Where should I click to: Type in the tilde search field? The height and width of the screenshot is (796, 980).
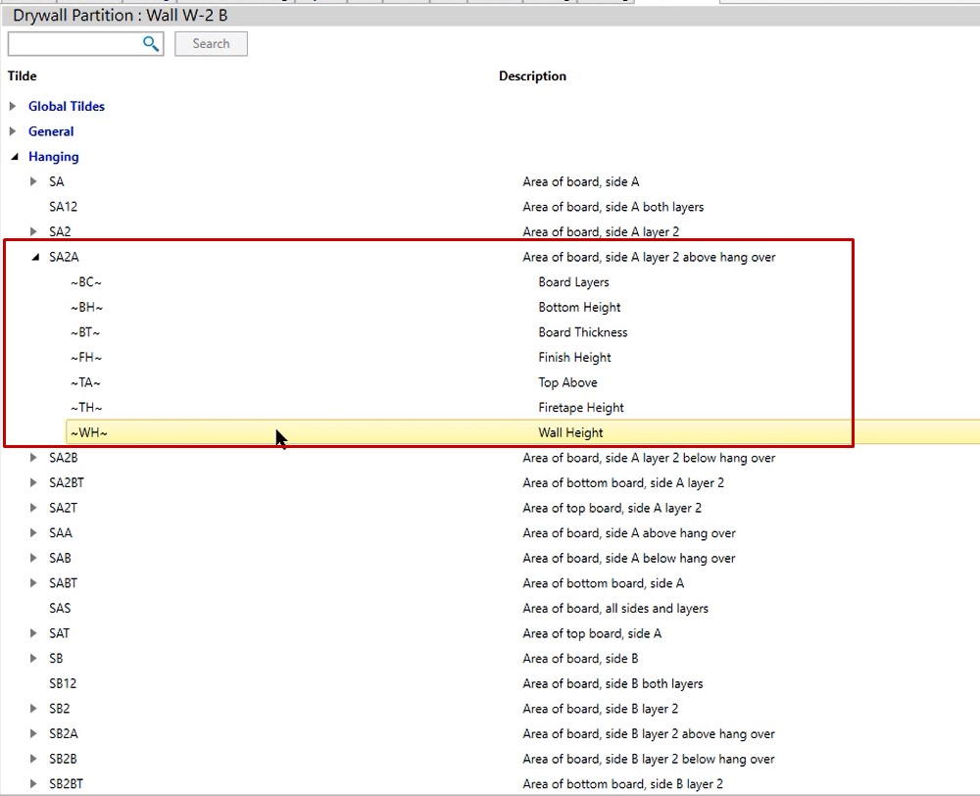(73, 44)
